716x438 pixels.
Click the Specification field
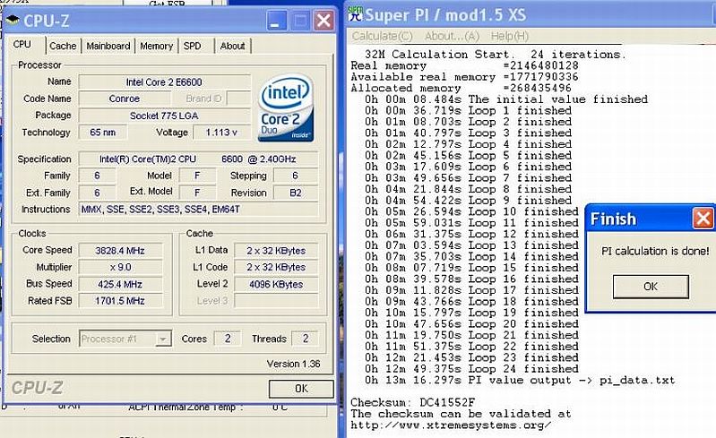pyautogui.click(x=198, y=159)
